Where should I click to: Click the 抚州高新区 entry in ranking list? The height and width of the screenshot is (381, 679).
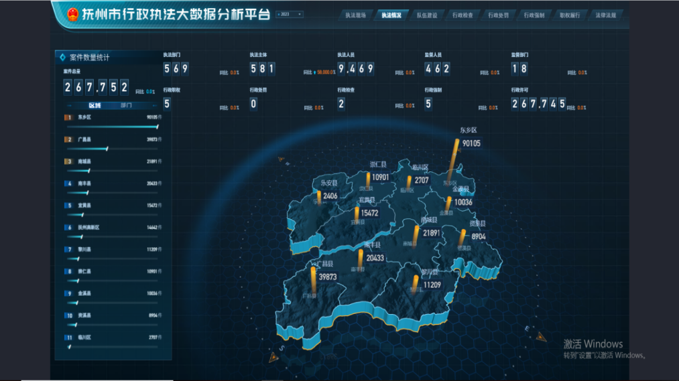click(x=113, y=228)
